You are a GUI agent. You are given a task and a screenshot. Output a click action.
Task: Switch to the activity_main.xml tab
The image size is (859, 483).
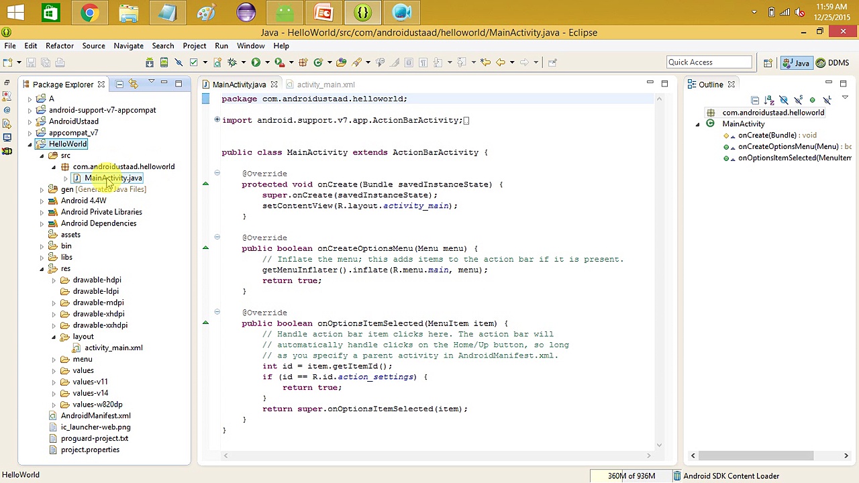(x=325, y=85)
